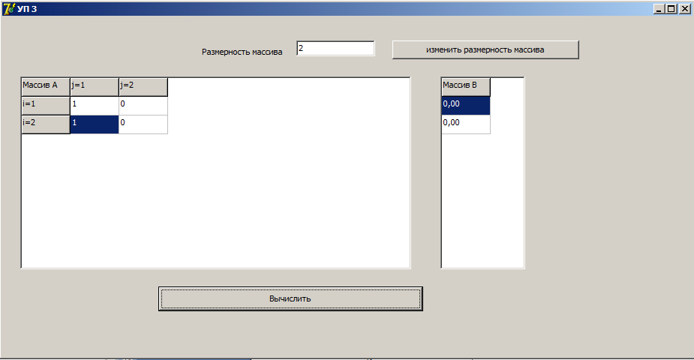Minimize the УП 3 window
Screen dimensions: 694x360
pos(659,9)
